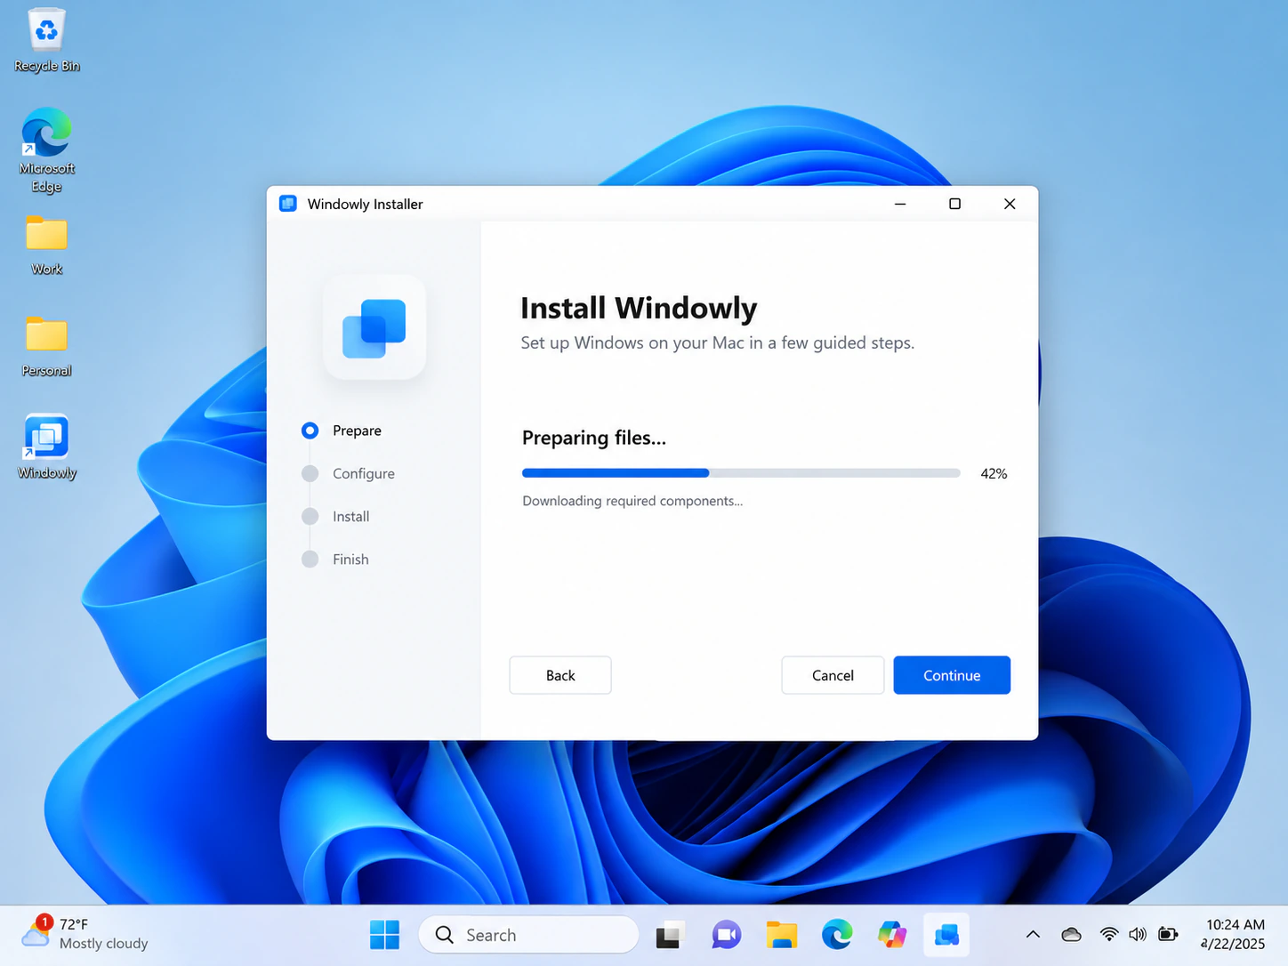Click the Windowly logo in installer sidebar

pyautogui.click(x=374, y=327)
